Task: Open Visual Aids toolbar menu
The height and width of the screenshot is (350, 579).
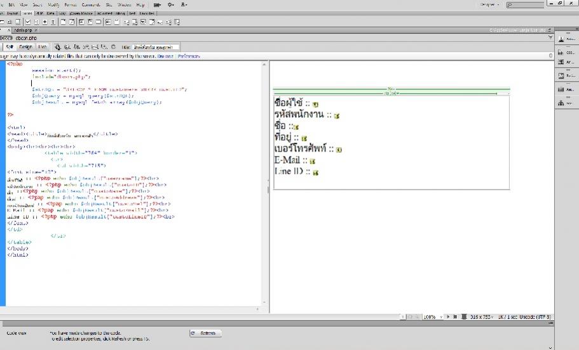Action: 104,47
